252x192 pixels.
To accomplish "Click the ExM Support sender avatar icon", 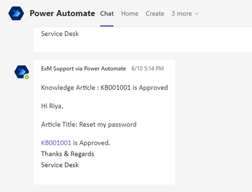I will pyautogui.click(x=22, y=72).
